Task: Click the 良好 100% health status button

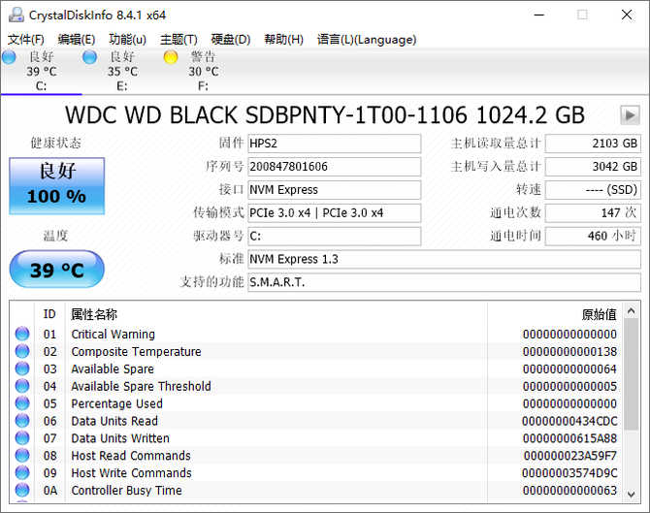Action: tap(56, 184)
